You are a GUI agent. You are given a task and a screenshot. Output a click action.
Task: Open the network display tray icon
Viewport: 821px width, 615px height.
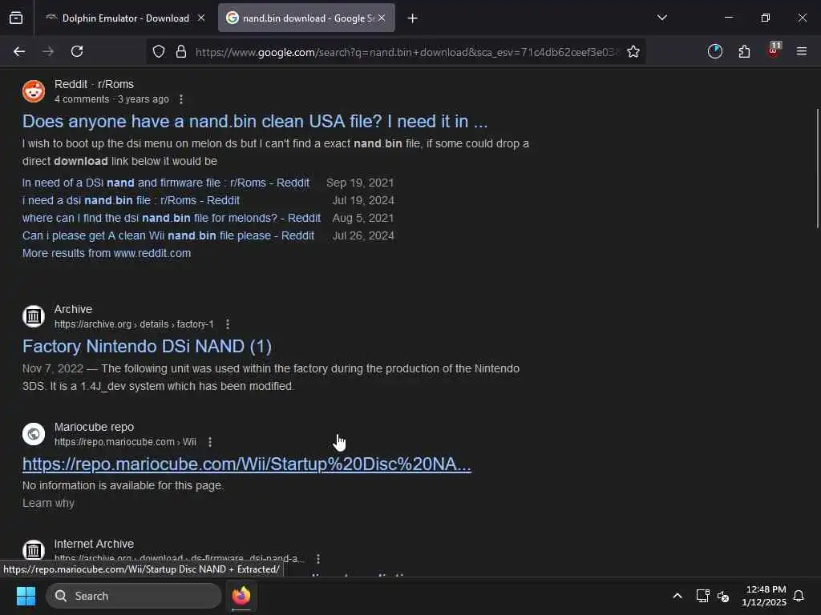click(x=702, y=596)
